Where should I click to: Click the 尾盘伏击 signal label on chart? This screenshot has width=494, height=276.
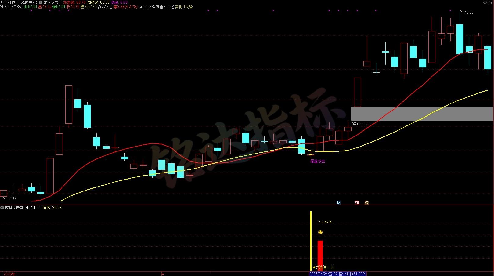click(x=318, y=161)
